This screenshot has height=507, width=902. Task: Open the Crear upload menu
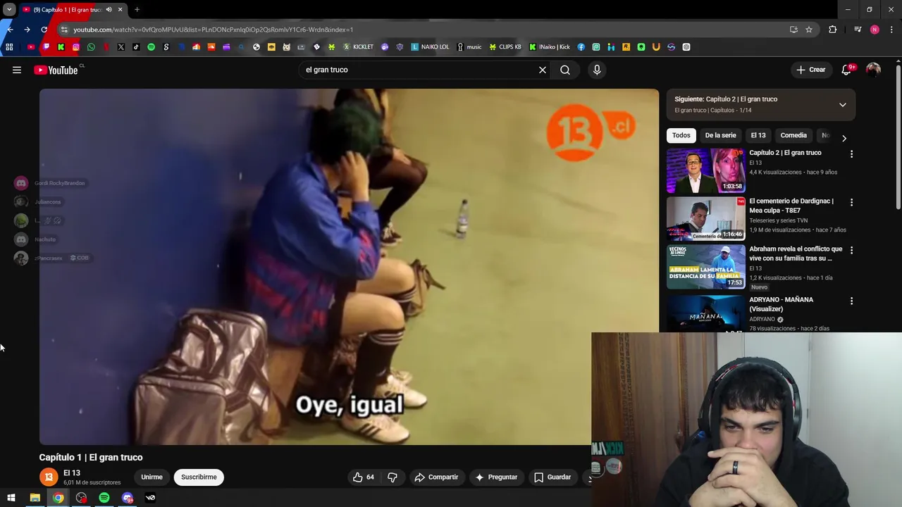point(810,70)
